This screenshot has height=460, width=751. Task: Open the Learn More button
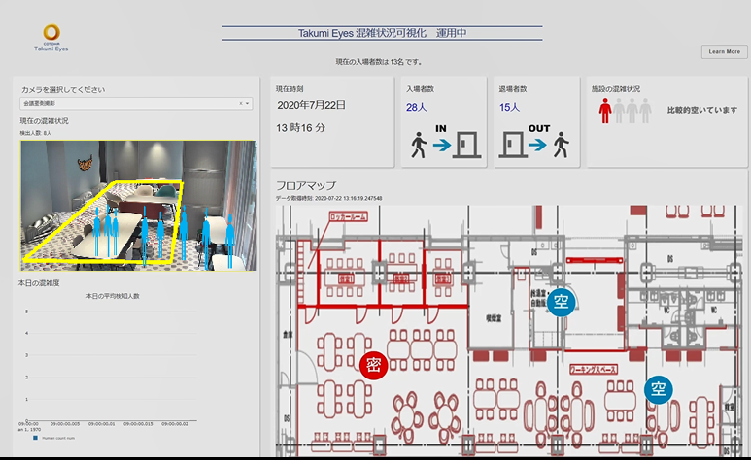click(x=724, y=51)
